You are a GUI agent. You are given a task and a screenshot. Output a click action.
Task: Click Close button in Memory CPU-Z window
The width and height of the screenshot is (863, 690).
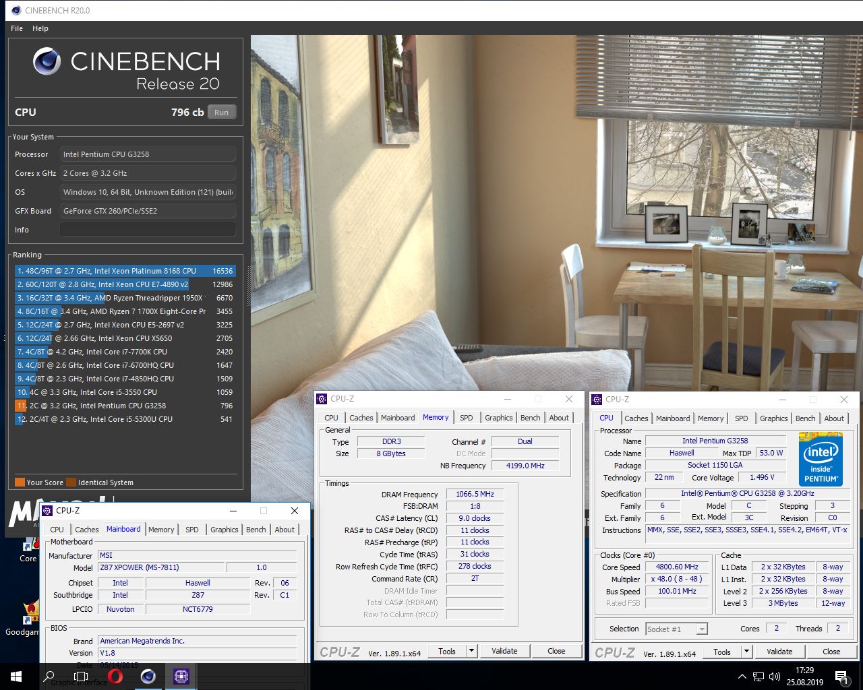click(x=556, y=651)
